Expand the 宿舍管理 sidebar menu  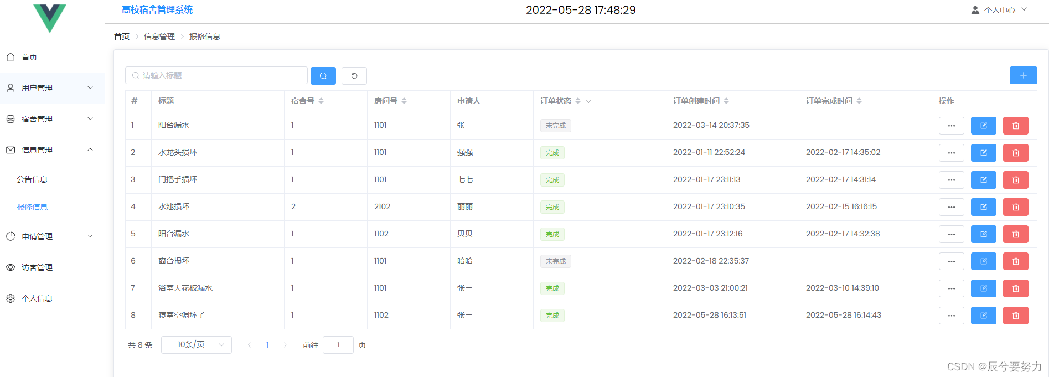(x=52, y=119)
